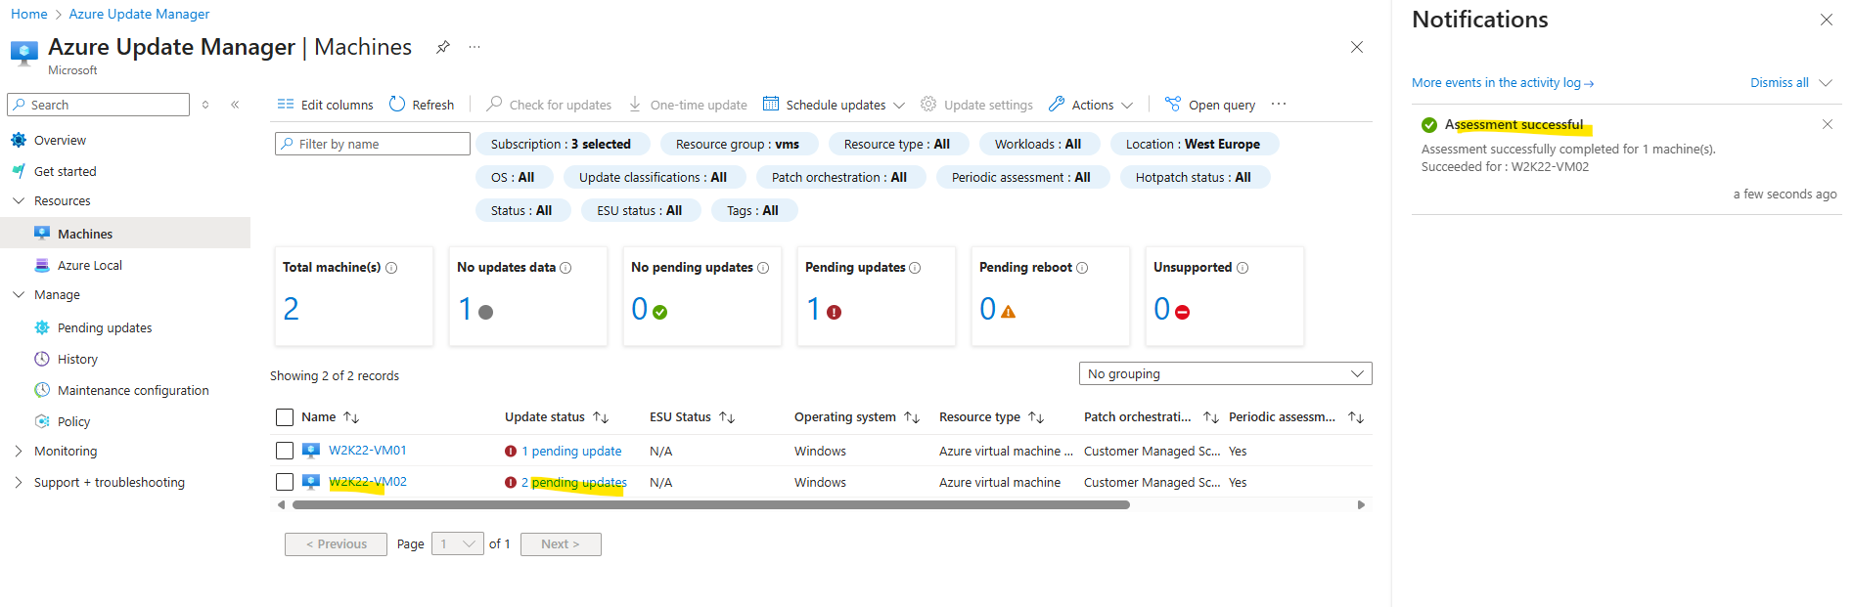Dismiss the Assessment successful notification
1853x607 pixels.
click(1827, 124)
